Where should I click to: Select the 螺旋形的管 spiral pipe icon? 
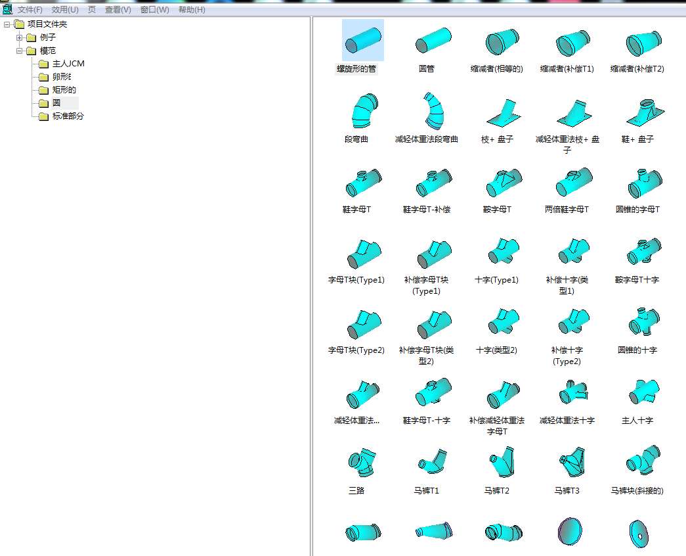[362, 41]
